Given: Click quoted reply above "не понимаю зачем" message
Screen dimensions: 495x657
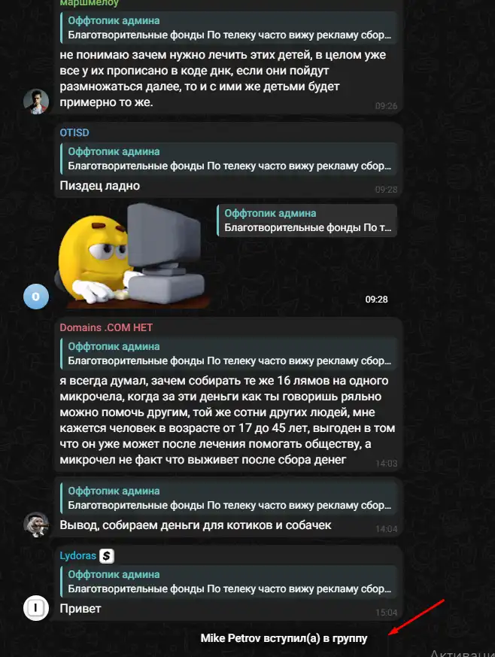Looking at the screenshot, I should tap(229, 28).
